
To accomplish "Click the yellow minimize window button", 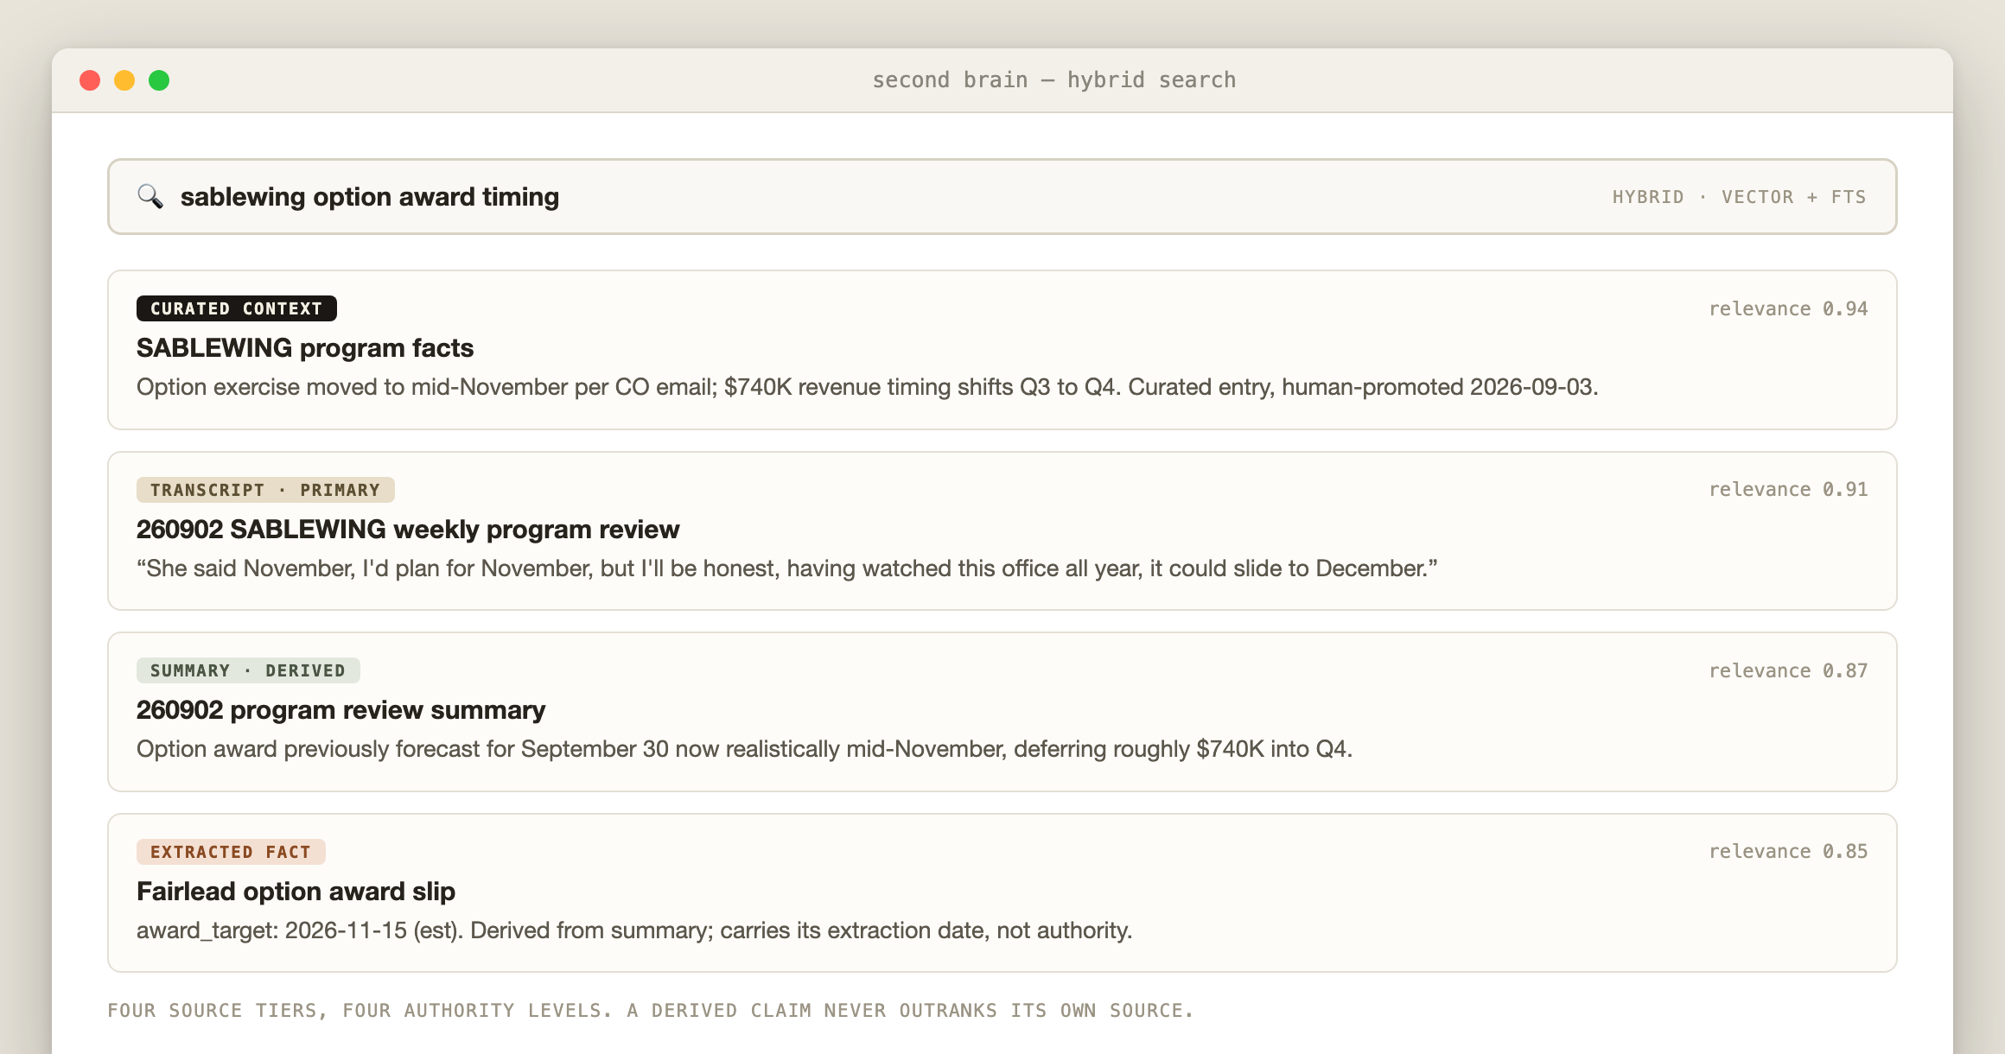I will (124, 80).
